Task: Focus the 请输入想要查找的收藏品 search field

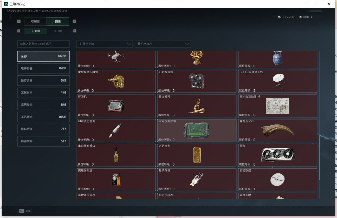Action: (43, 44)
